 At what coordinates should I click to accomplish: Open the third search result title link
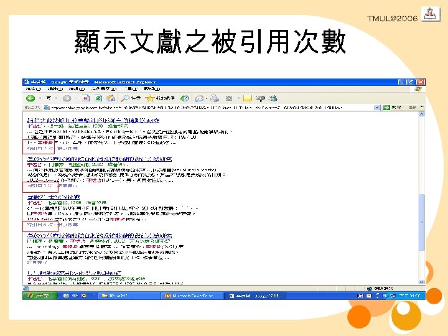tap(54, 197)
